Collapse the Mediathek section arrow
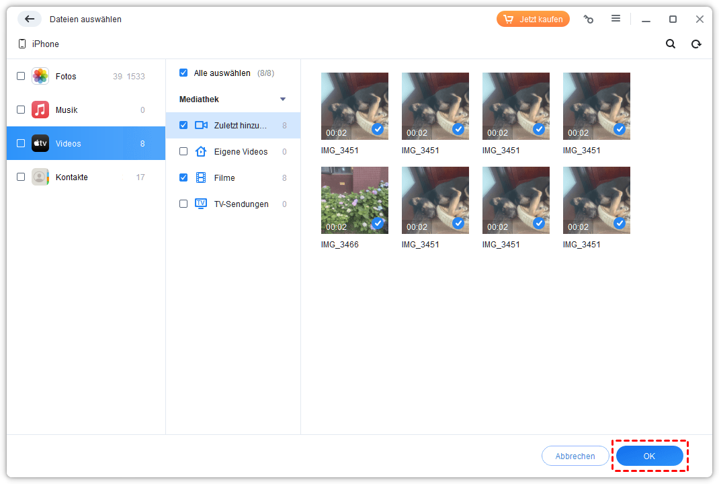The image size is (719, 484). click(x=283, y=99)
